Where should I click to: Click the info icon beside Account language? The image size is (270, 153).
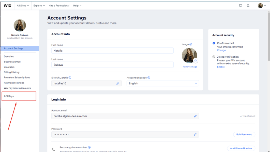click(149, 78)
